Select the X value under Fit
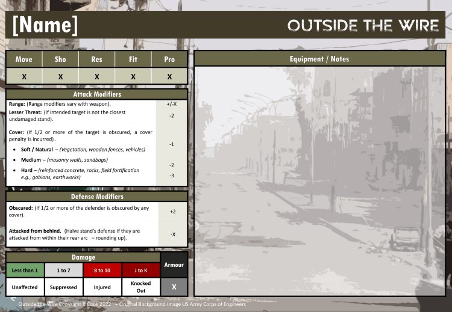Screen dimensions: 452x312 [x=133, y=77]
